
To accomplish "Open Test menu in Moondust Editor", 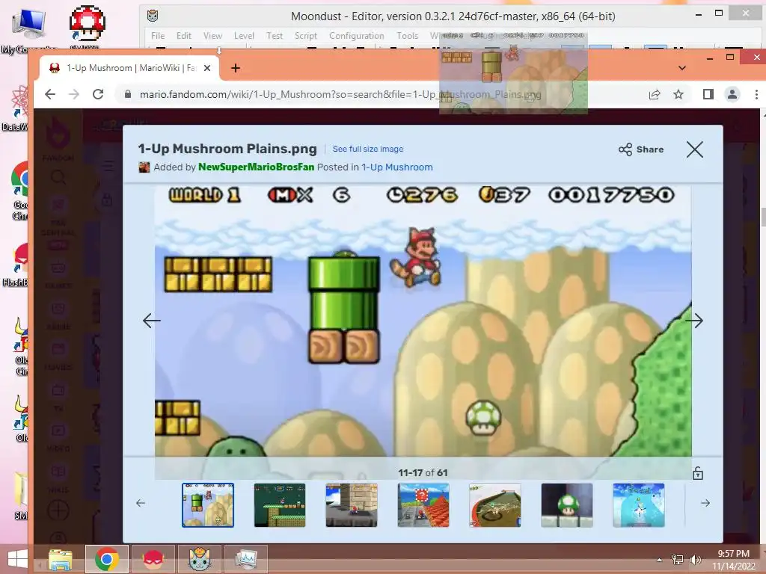I will [274, 36].
